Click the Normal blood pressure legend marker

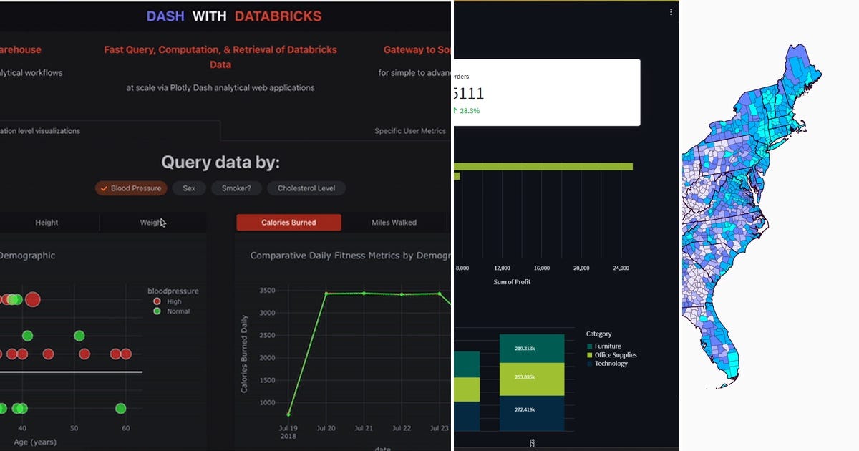[156, 311]
